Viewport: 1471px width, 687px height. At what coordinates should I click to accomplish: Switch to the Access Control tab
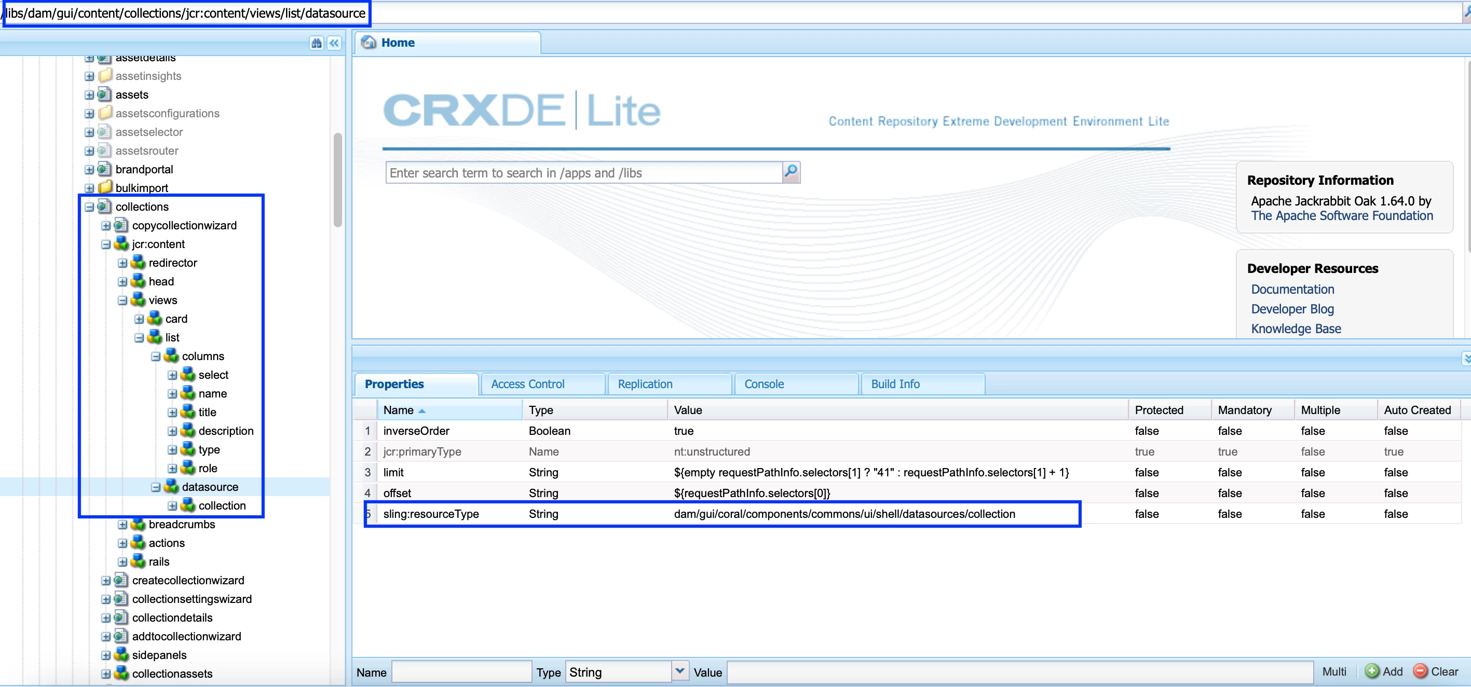pos(527,384)
